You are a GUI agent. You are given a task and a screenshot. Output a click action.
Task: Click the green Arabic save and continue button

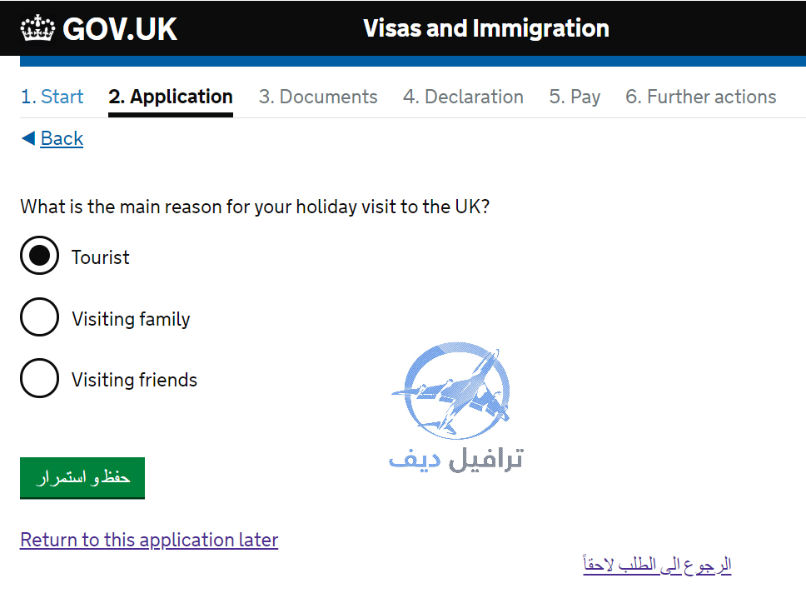coord(82,478)
